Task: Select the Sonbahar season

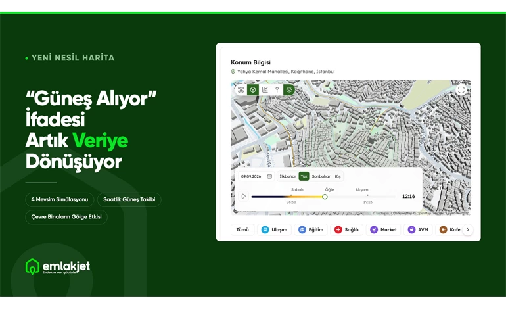Action: (321, 176)
